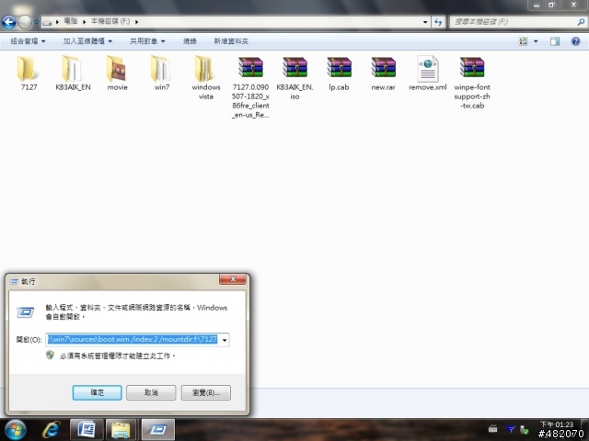
Task: Select winpe-fontsupport-zh-tw.cab file
Action: pos(472,83)
